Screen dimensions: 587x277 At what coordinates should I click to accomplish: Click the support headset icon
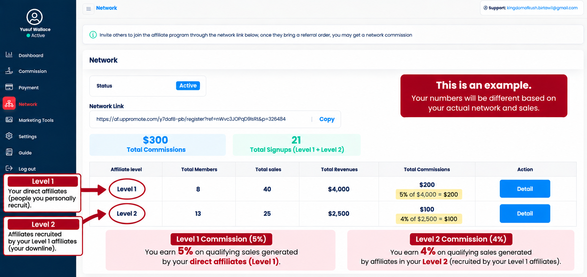485,8
